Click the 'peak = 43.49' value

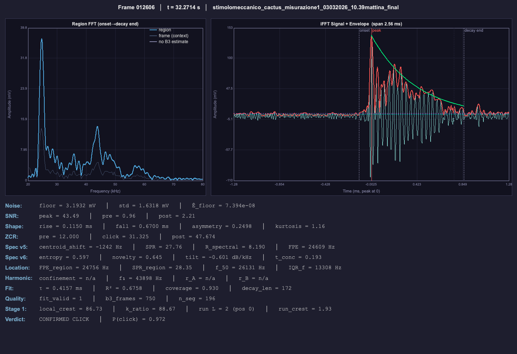(x=59, y=216)
